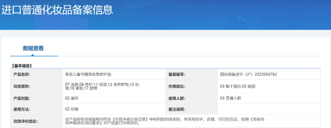Click the 备注说明 field label
Screen dimensions: 331x128
pyautogui.click(x=177, y=109)
